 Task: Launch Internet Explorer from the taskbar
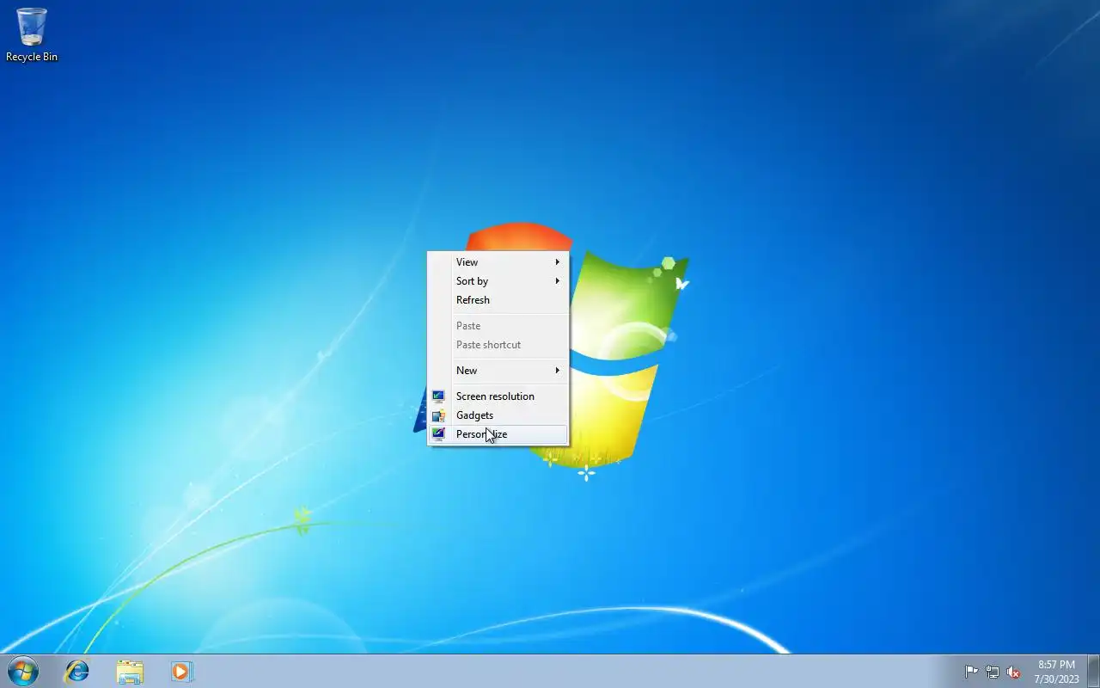click(77, 671)
